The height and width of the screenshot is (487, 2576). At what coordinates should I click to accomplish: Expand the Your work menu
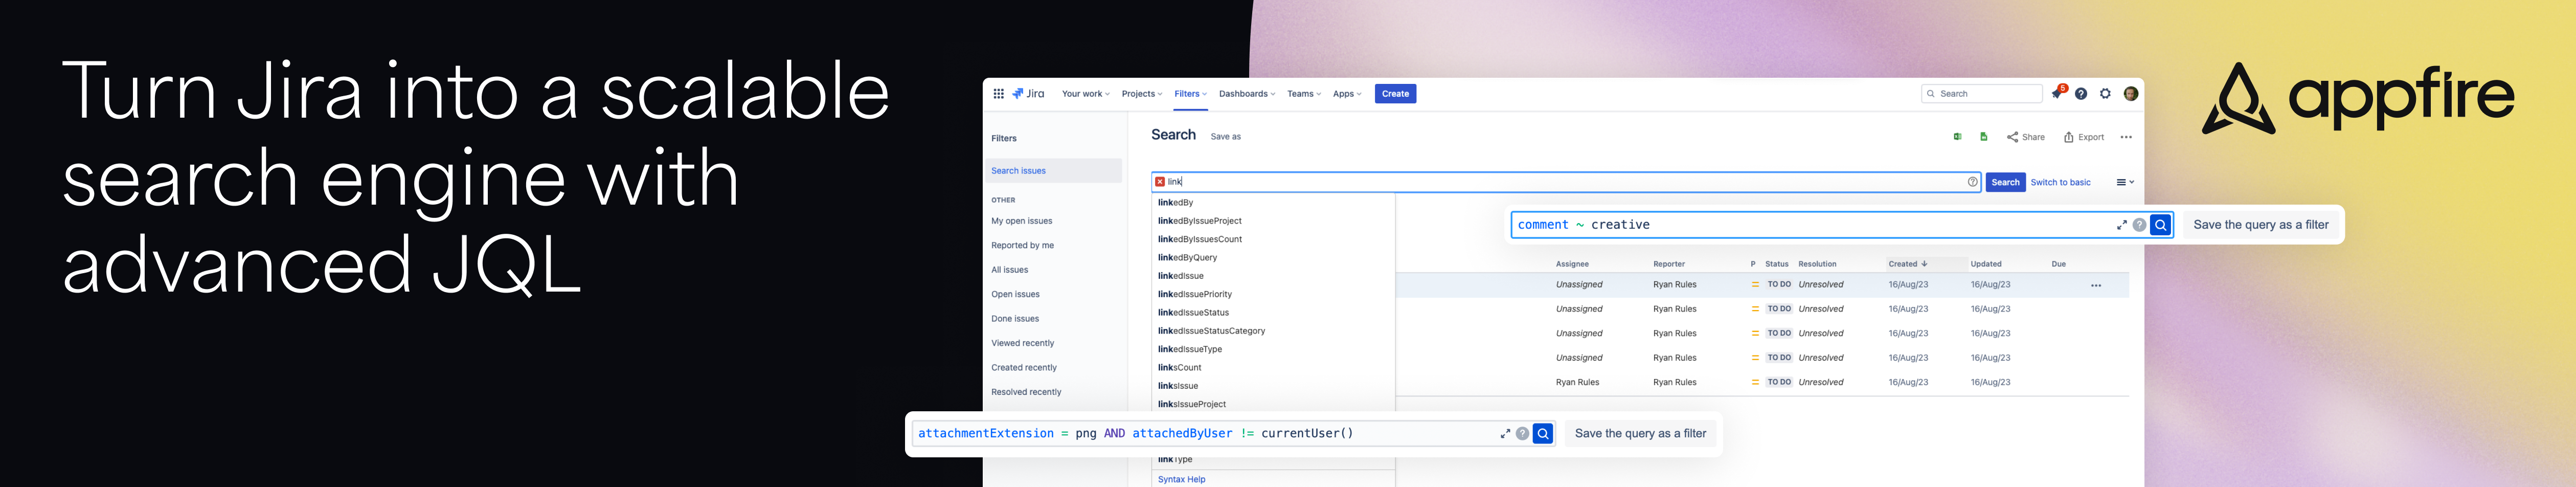(1085, 94)
